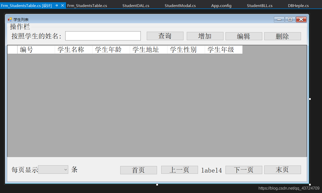
Task: Select the 学生名称 column header
Action: point(73,49)
